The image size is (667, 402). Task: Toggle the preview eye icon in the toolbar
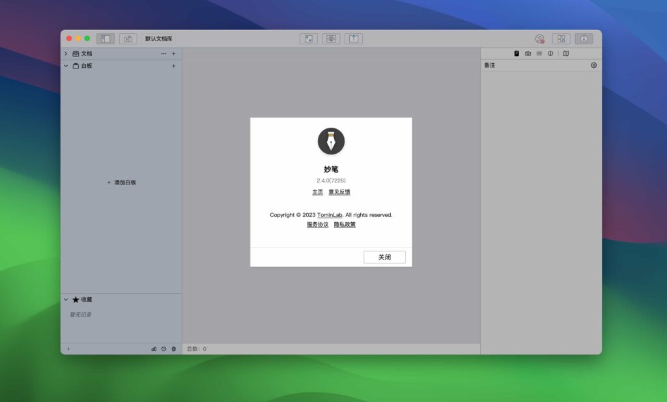331,38
